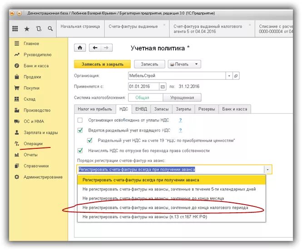Click the Справочники books icon

(17, 166)
